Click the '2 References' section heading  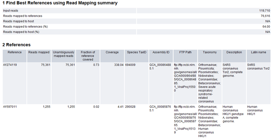pos(16,45)
